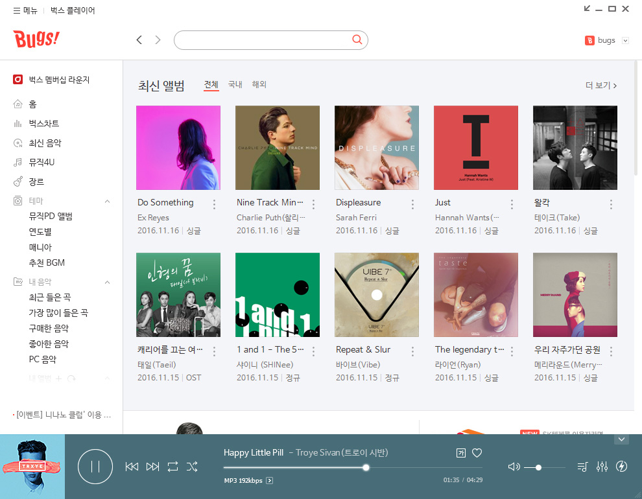Toggle shuffle mode
This screenshot has width=642, height=499.
192,467
